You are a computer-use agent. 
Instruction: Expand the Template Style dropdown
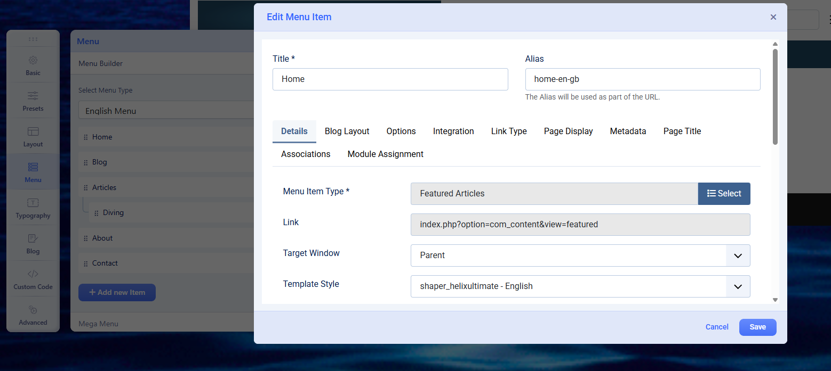point(738,286)
